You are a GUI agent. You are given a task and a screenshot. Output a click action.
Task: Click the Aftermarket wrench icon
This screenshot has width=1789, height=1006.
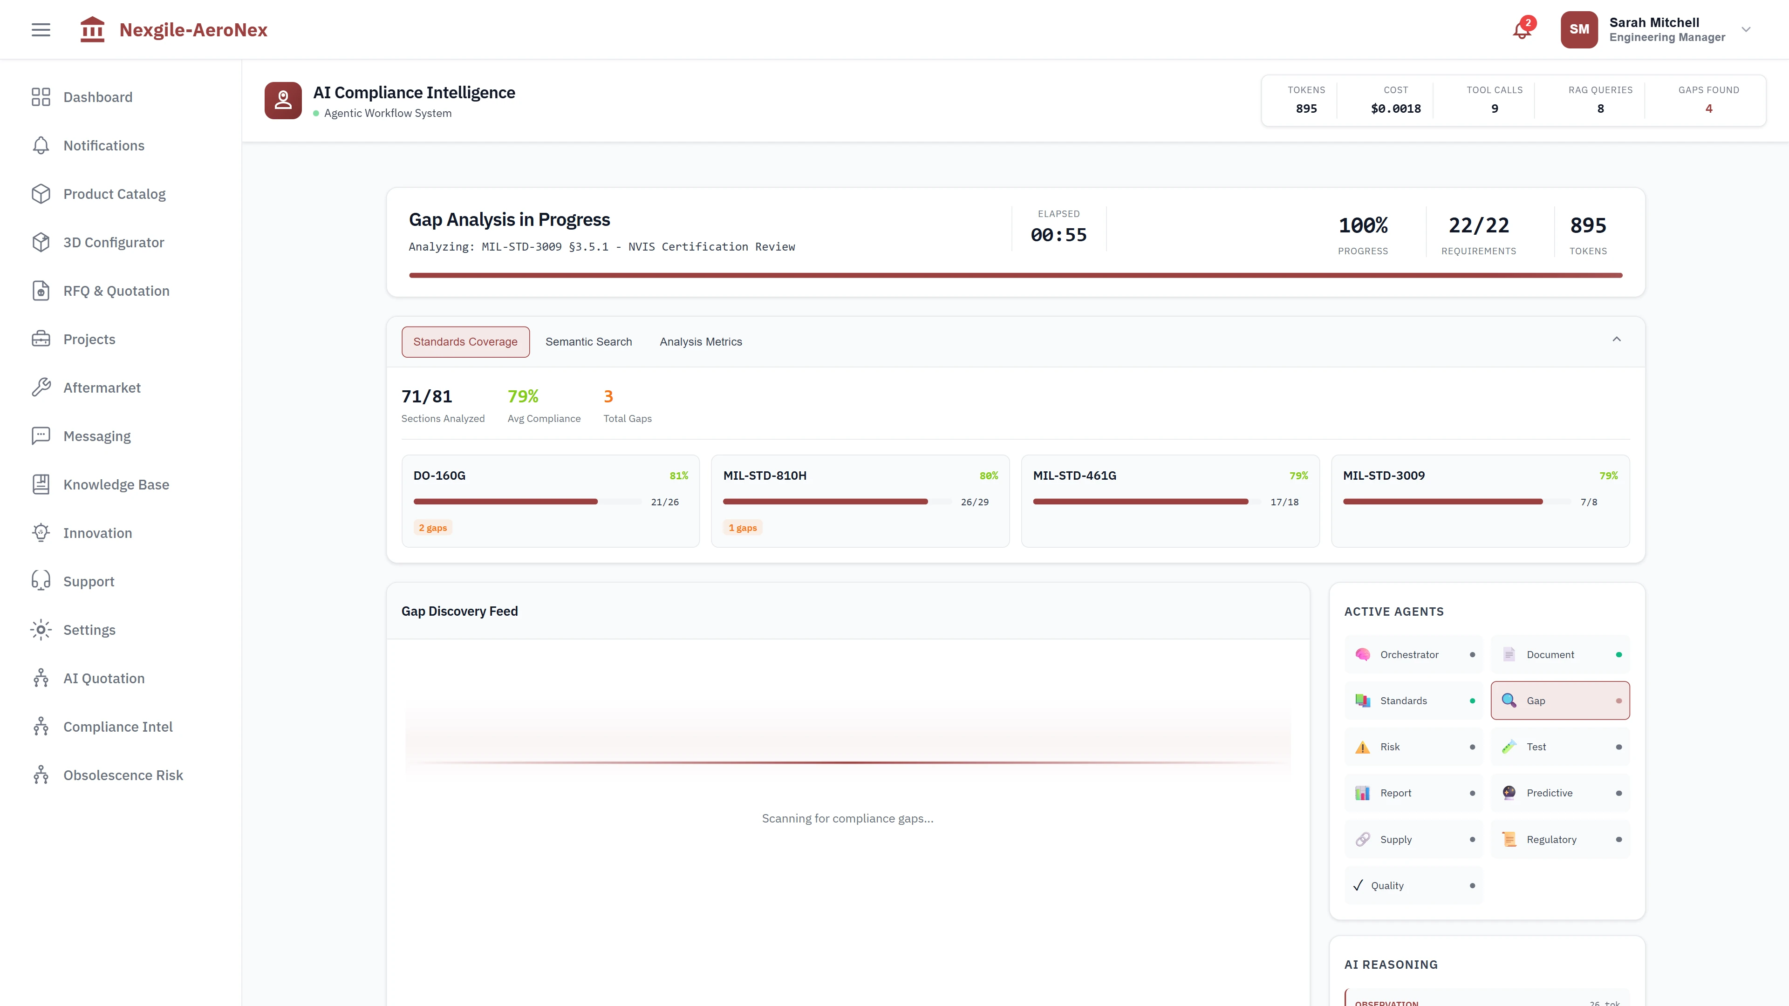coord(41,387)
